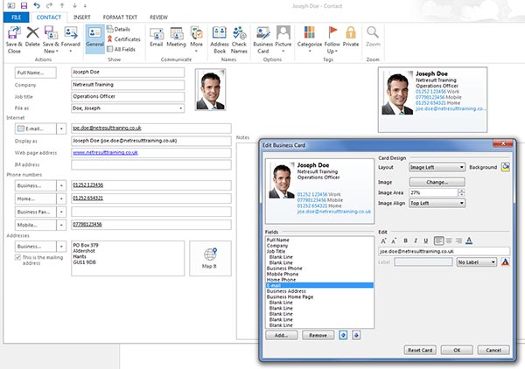Open the Image Align dropdown
The height and width of the screenshot is (369, 525).
click(437, 203)
